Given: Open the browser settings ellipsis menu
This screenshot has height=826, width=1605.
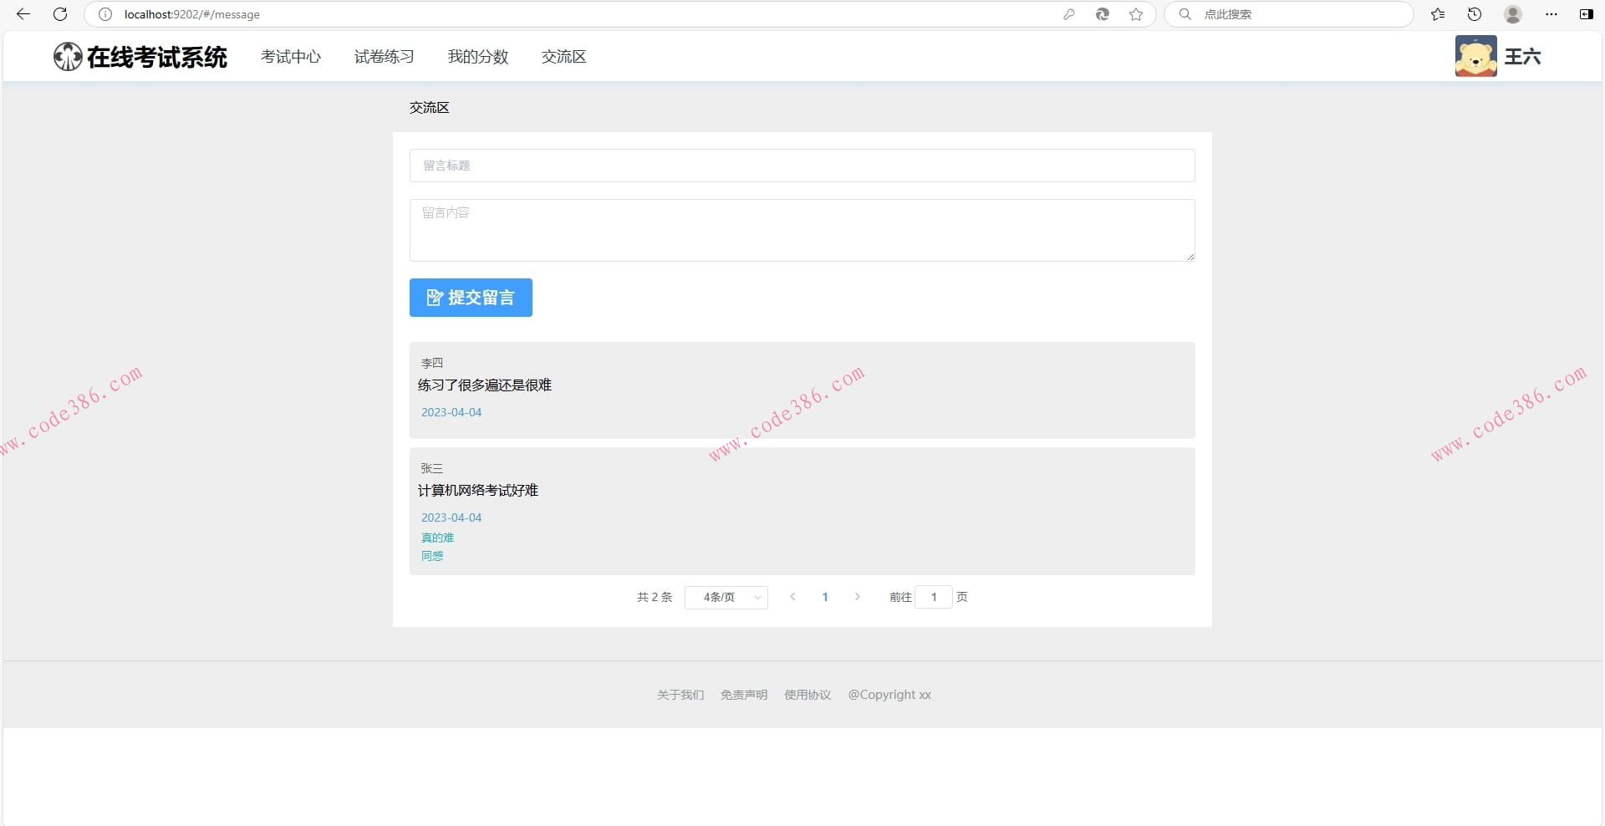Looking at the screenshot, I should click(x=1551, y=14).
